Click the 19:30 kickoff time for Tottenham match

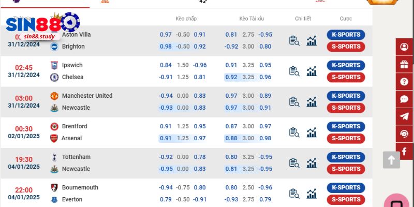(24, 160)
